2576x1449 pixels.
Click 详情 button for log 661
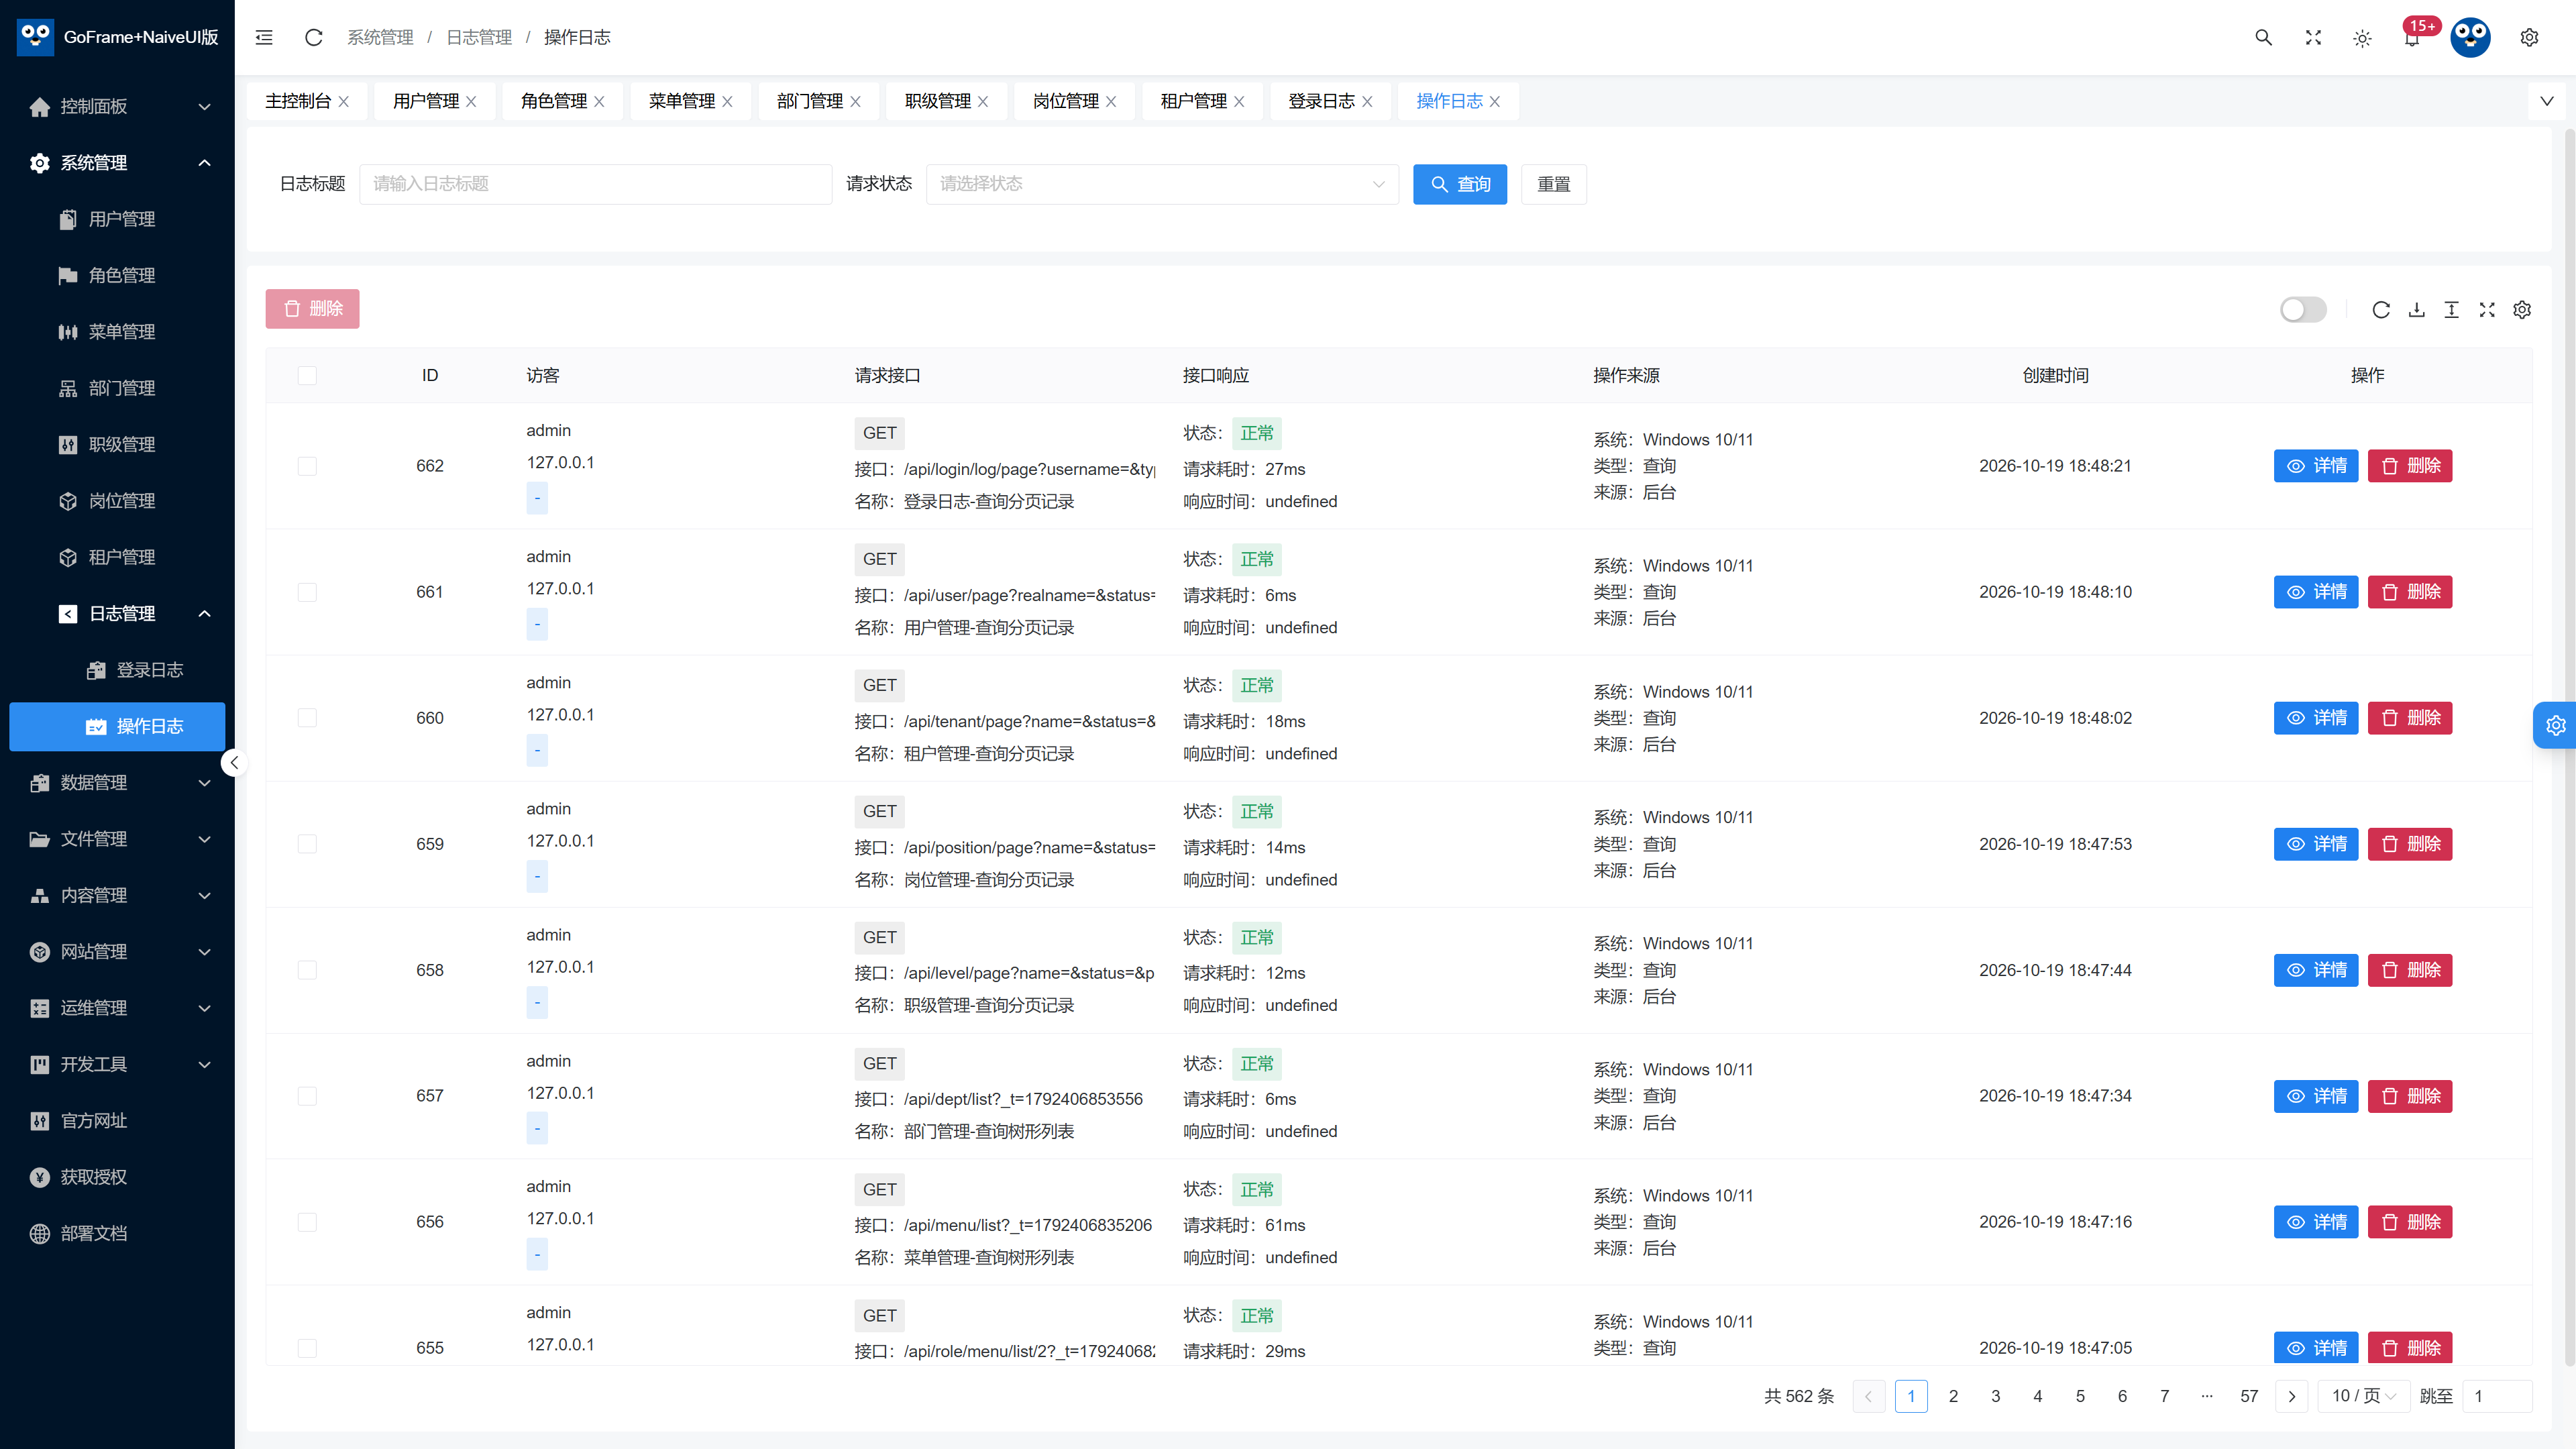tap(2316, 592)
